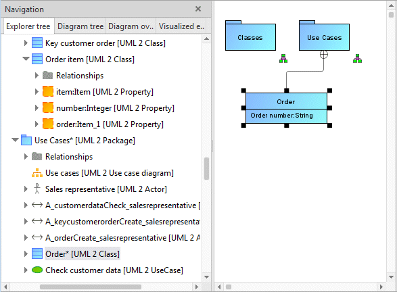Click the item:Item property icon
Image resolution: width=397 pixels, height=292 pixels.
pyautogui.click(x=48, y=91)
